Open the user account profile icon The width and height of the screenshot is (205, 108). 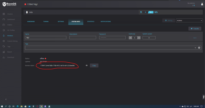pos(202,4)
